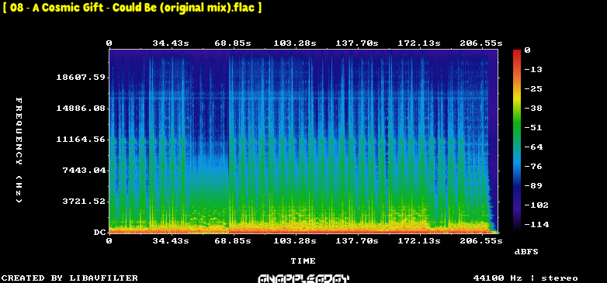Click the 172.13s label on top axis
Viewport: 607px width, 283px height.
pyautogui.click(x=419, y=43)
